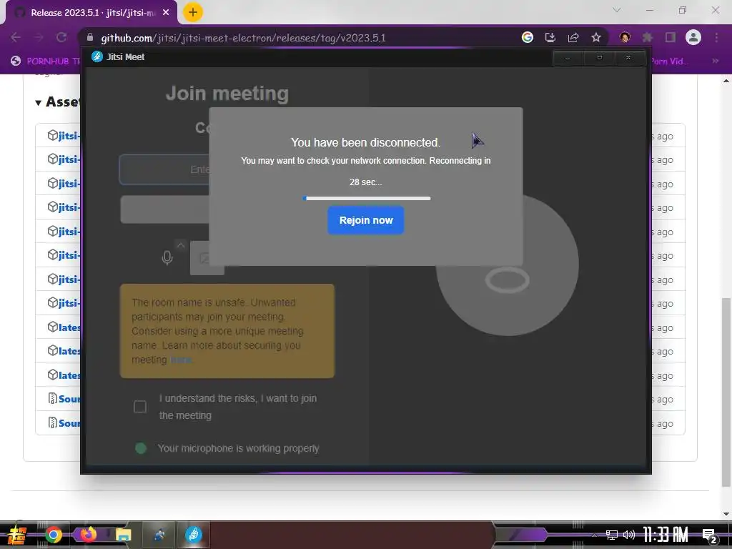Expand the audio settings chevron above microphone
732x549 pixels.
click(181, 245)
